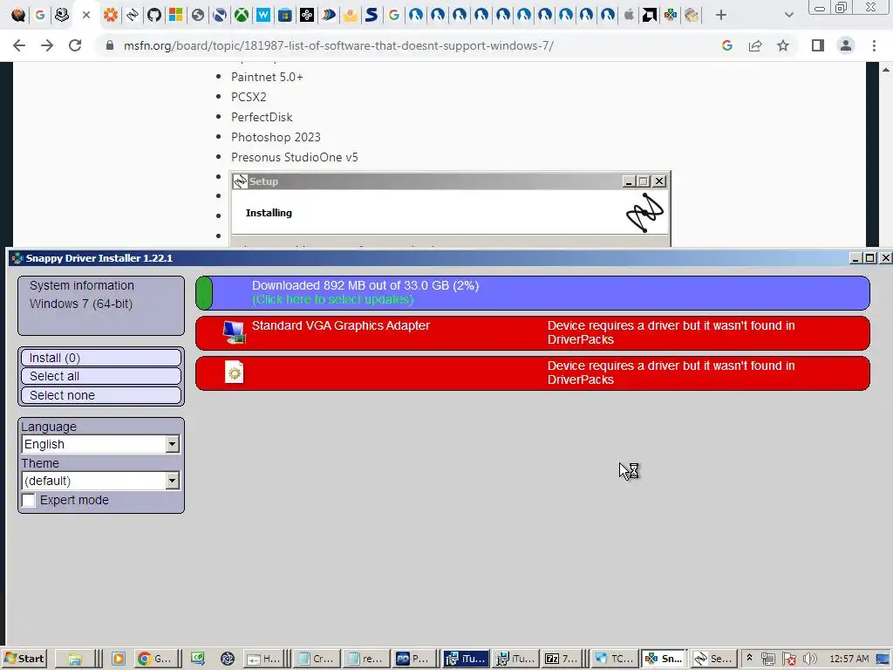This screenshot has height=670, width=893.
Task: Bookmark this page with the star
Action: 783,45
